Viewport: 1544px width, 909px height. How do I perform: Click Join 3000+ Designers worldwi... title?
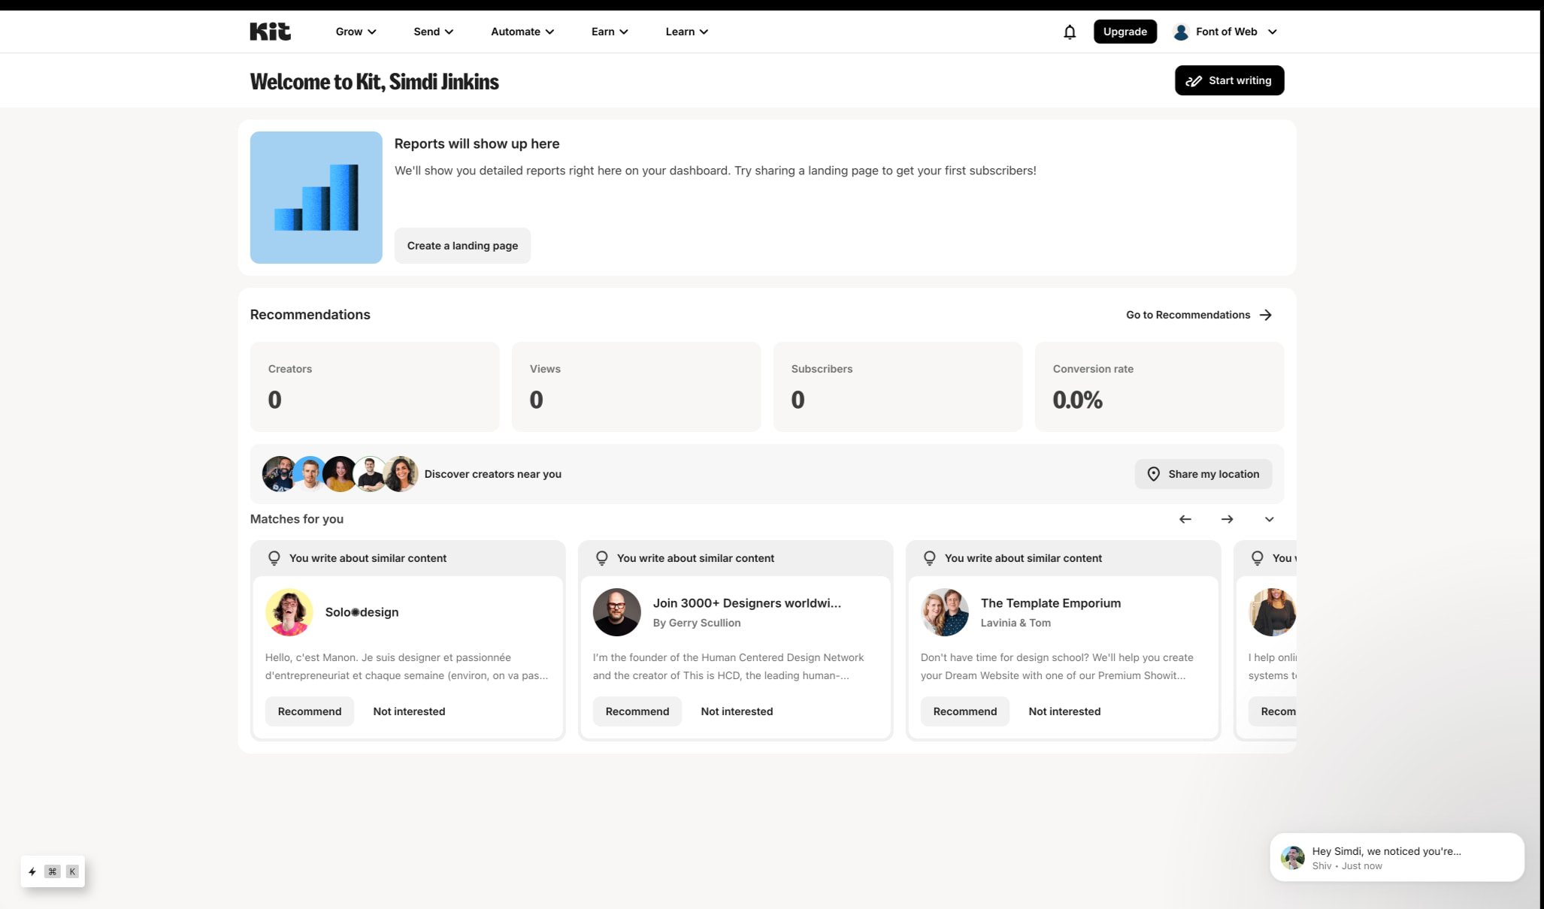pyautogui.click(x=746, y=603)
